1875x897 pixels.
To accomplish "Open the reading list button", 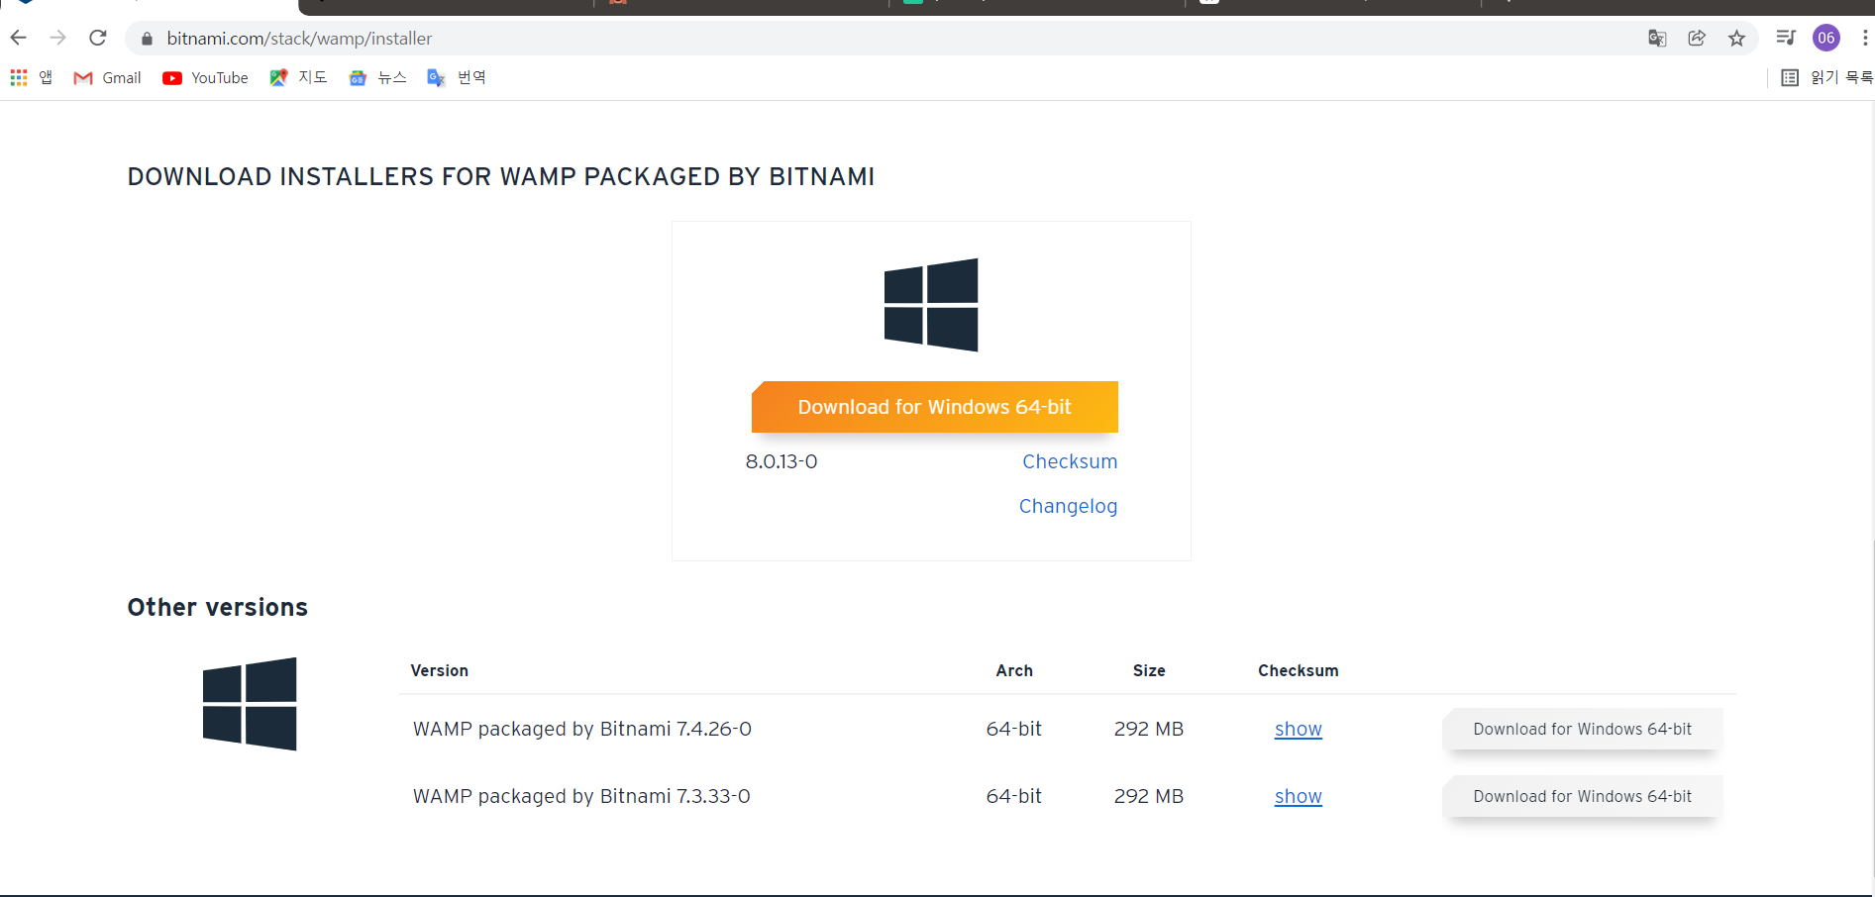I will click(x=1826, y=77).
